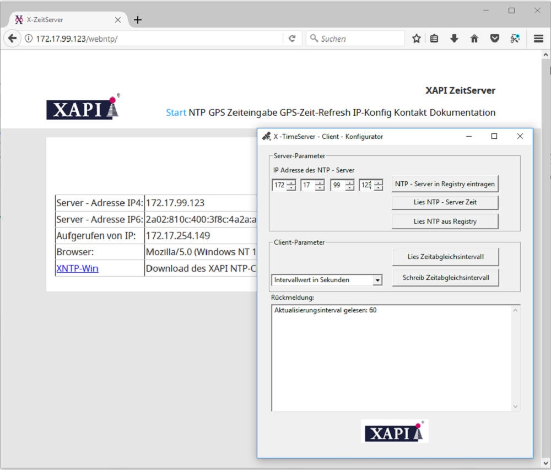Click the browser page scroll-up arrow
The width and height of the screenshot is (551, 470).
tap(545, 55)
